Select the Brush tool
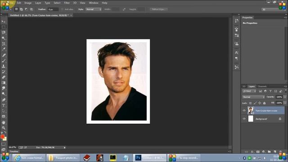This screenshot has height=162, width=288. click(4, 60)
